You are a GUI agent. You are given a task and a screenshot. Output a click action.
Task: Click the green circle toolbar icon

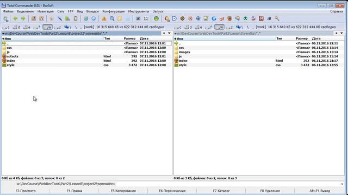coord(156,18)
